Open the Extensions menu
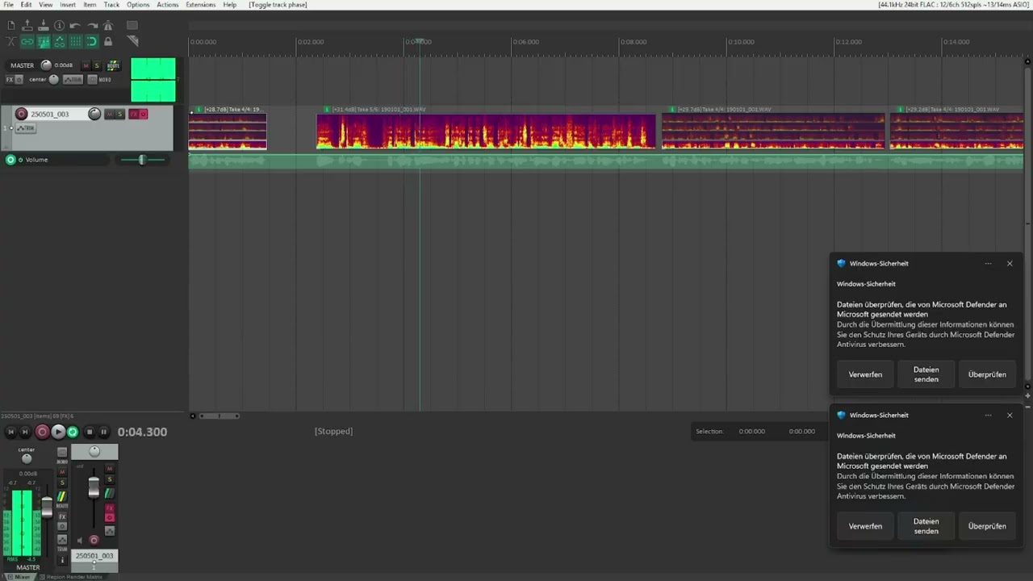The image size is (1033, 581). tap(201, 5)
